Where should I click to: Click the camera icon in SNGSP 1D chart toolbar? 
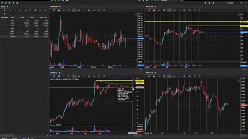59,76
